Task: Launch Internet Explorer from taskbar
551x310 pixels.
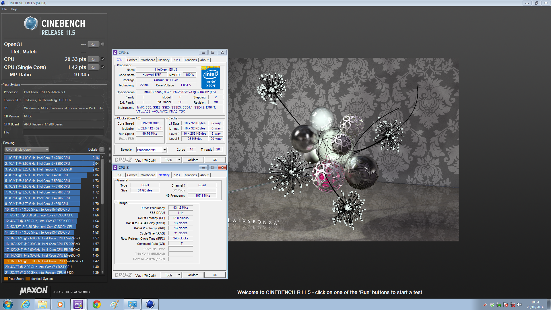Action: coord(26,304)
